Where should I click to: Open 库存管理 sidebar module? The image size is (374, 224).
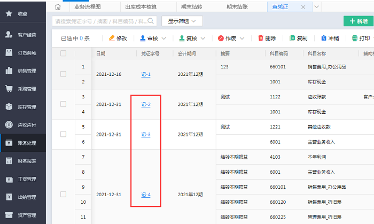click(x=23, y=107)
